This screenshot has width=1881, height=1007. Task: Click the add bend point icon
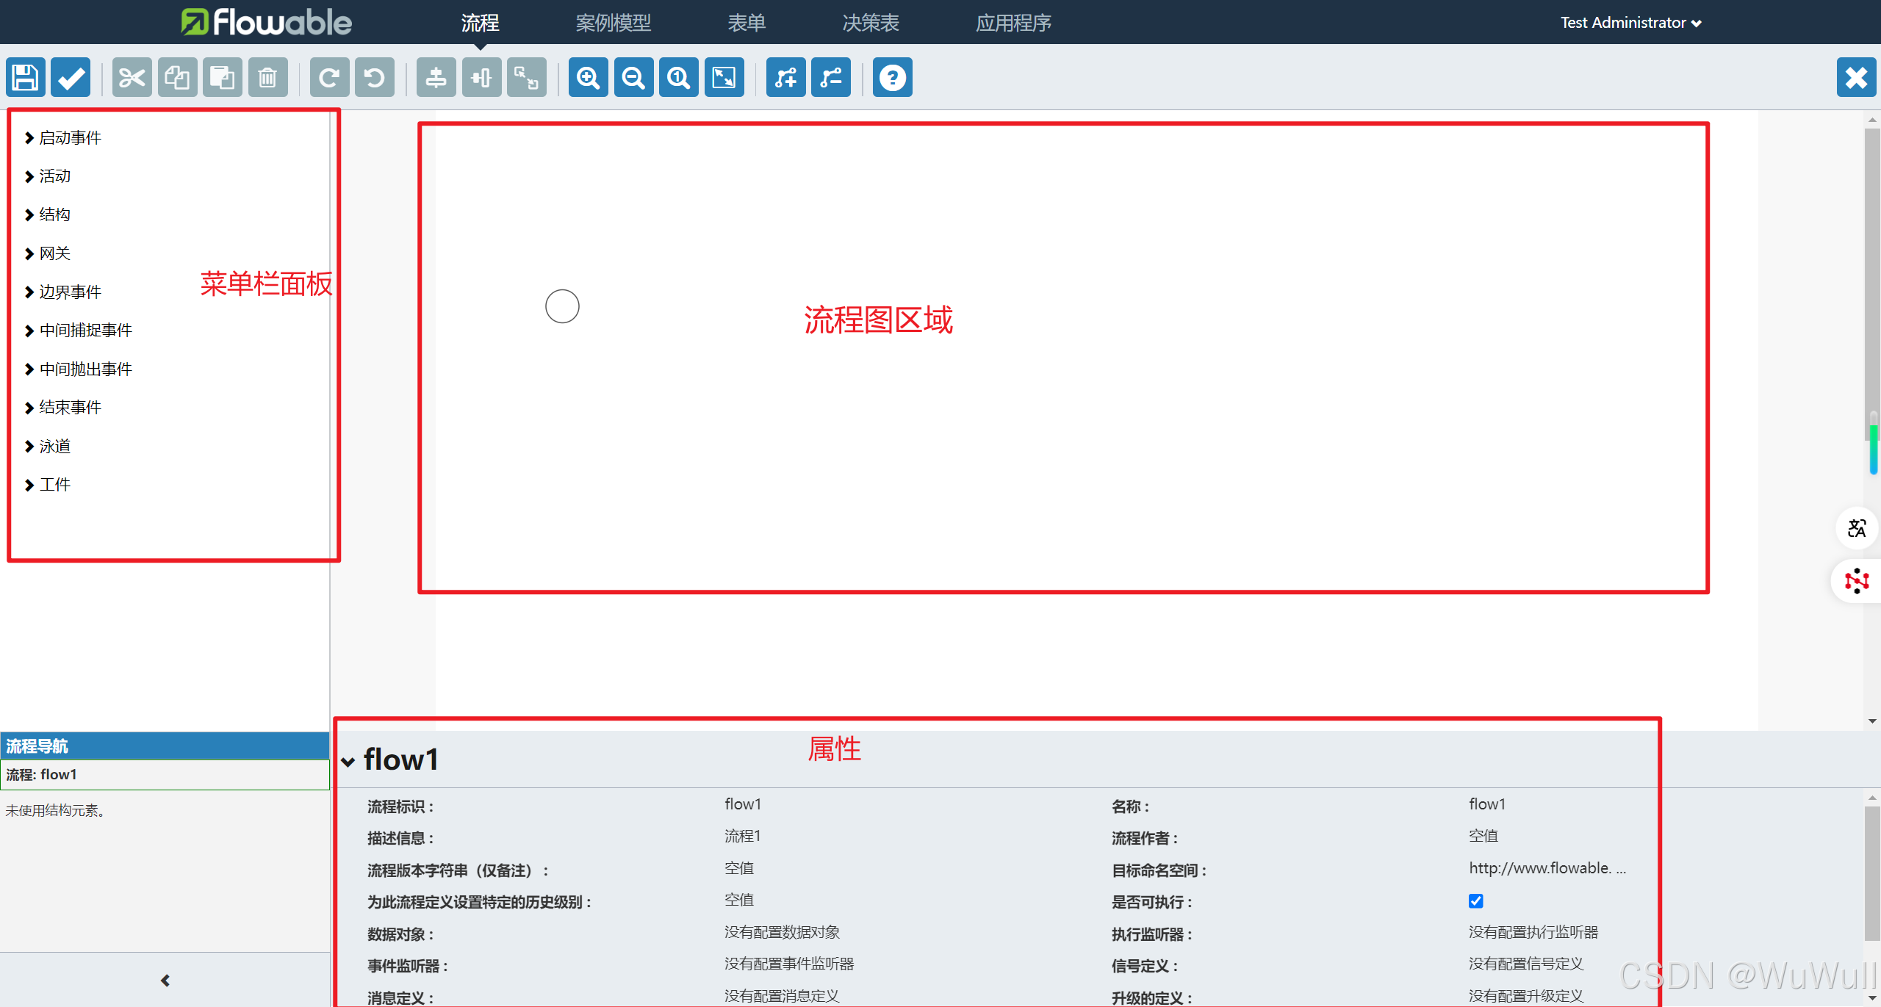pyautogui.click(x=785, y=77)
